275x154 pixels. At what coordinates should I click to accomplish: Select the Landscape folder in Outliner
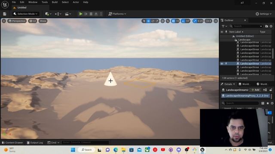244,40
